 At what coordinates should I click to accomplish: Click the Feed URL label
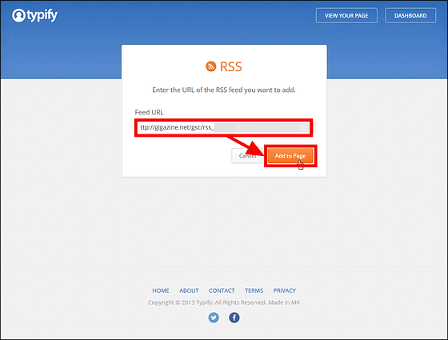point(149,112)
